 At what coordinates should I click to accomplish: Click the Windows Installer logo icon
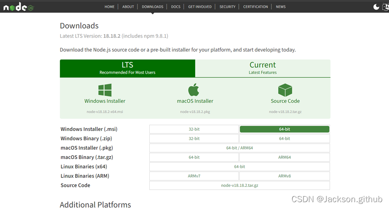click(105, 90)
